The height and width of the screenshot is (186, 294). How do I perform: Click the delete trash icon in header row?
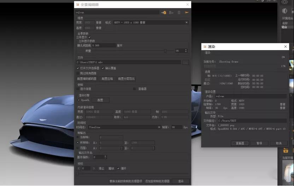[179, 12]
